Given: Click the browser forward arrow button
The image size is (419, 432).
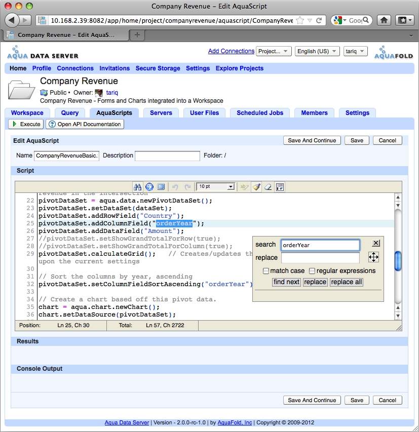Looking at the screenshot, I should (25, 20).
